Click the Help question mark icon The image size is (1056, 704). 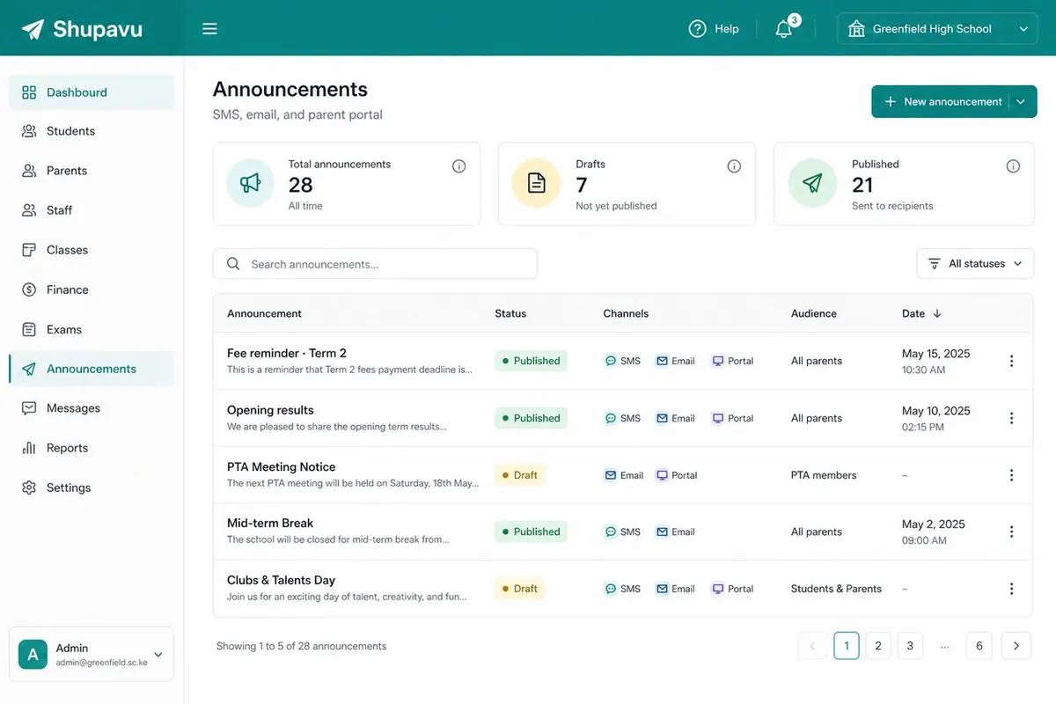pyautogui.click(x=698, y=29)
